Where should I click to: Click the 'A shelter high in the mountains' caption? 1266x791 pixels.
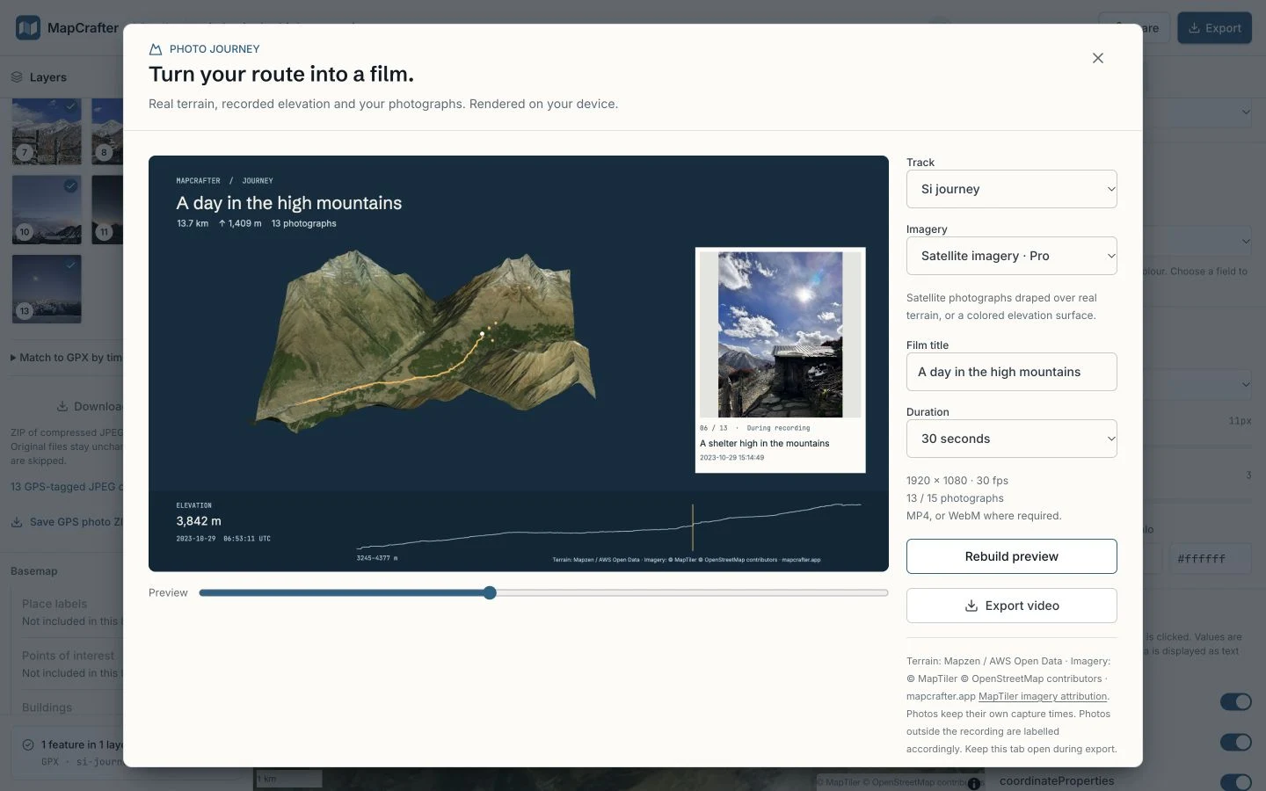(765, 443)
